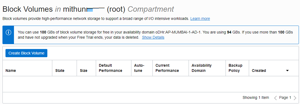Viewport: 300px width, 107px height.
Task: Click the empty table row
Action: click(x=151, y=84)
